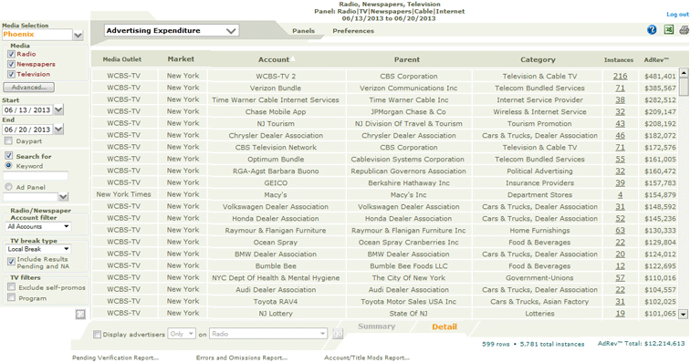This screenshot has width=690, height=363.
Task: Sort by the Instances column header
Action: coord(618,60)
